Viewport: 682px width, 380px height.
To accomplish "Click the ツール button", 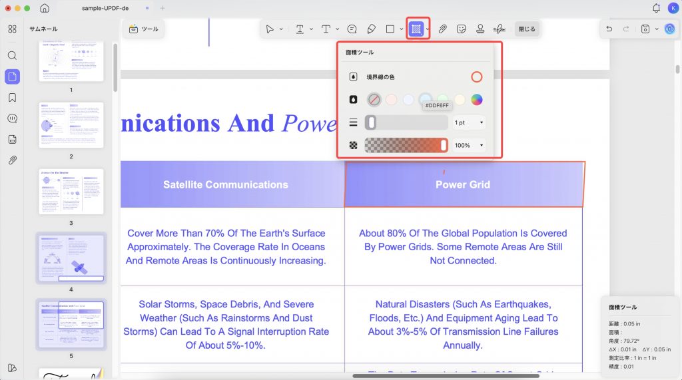I will (x=144, y=29).
